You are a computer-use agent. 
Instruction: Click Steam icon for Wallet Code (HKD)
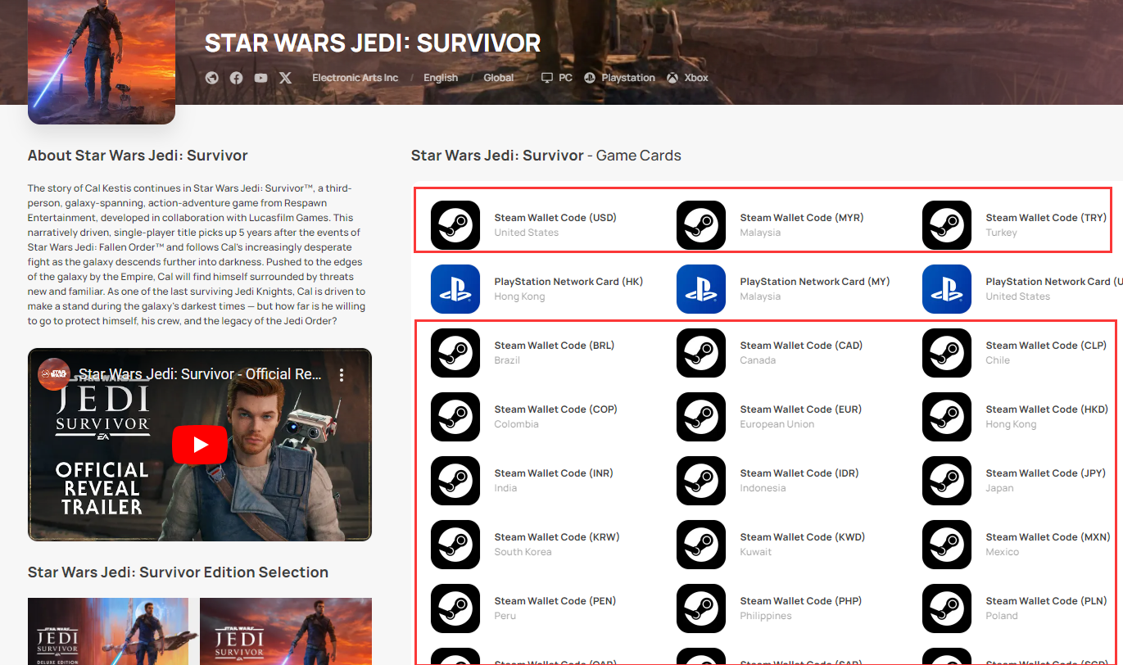947,417
